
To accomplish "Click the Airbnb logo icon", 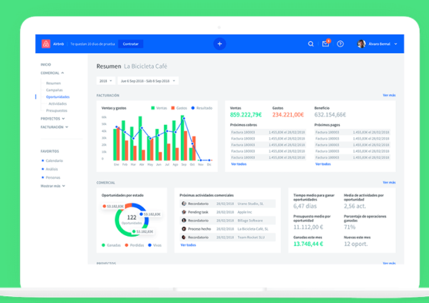I will (x=46, y=44).
